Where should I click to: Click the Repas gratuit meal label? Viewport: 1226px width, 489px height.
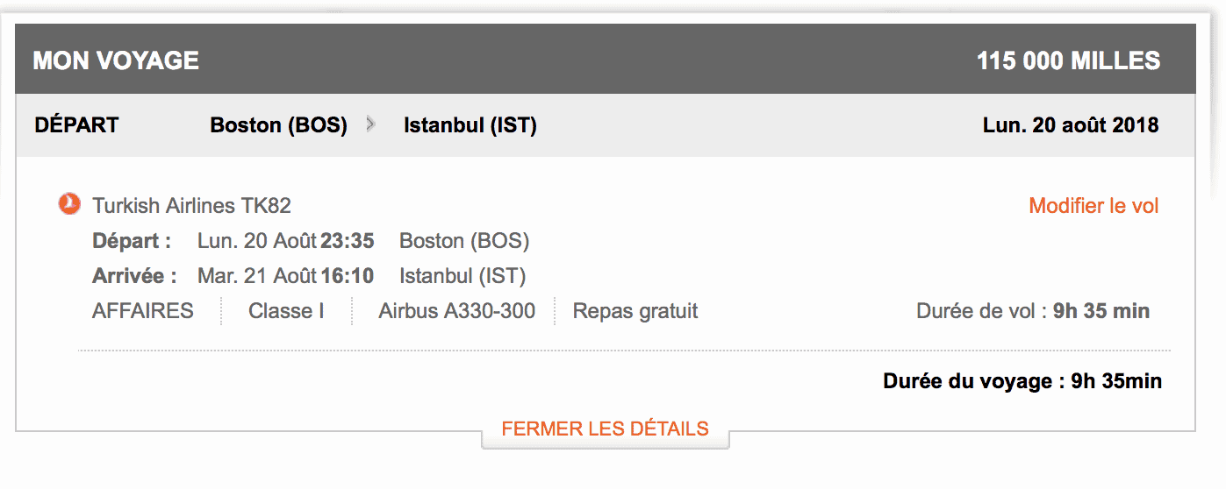click(x=635, y=311)
